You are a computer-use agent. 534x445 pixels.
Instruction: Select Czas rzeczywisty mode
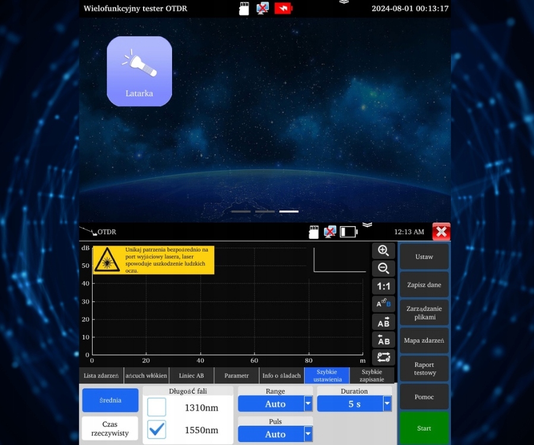pyautogui.click(x=110, y=428)
